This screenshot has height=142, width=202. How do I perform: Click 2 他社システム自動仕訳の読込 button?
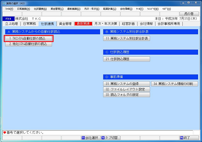(x=28, y=44)
